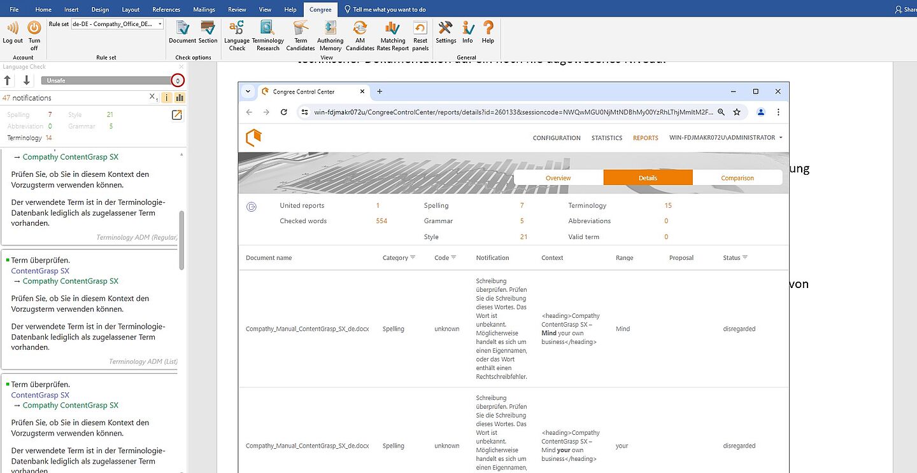The height and width of the screenshot is (473, 917).
Task: Toggle the bar chart statistics button
Action: coord(179,98)
